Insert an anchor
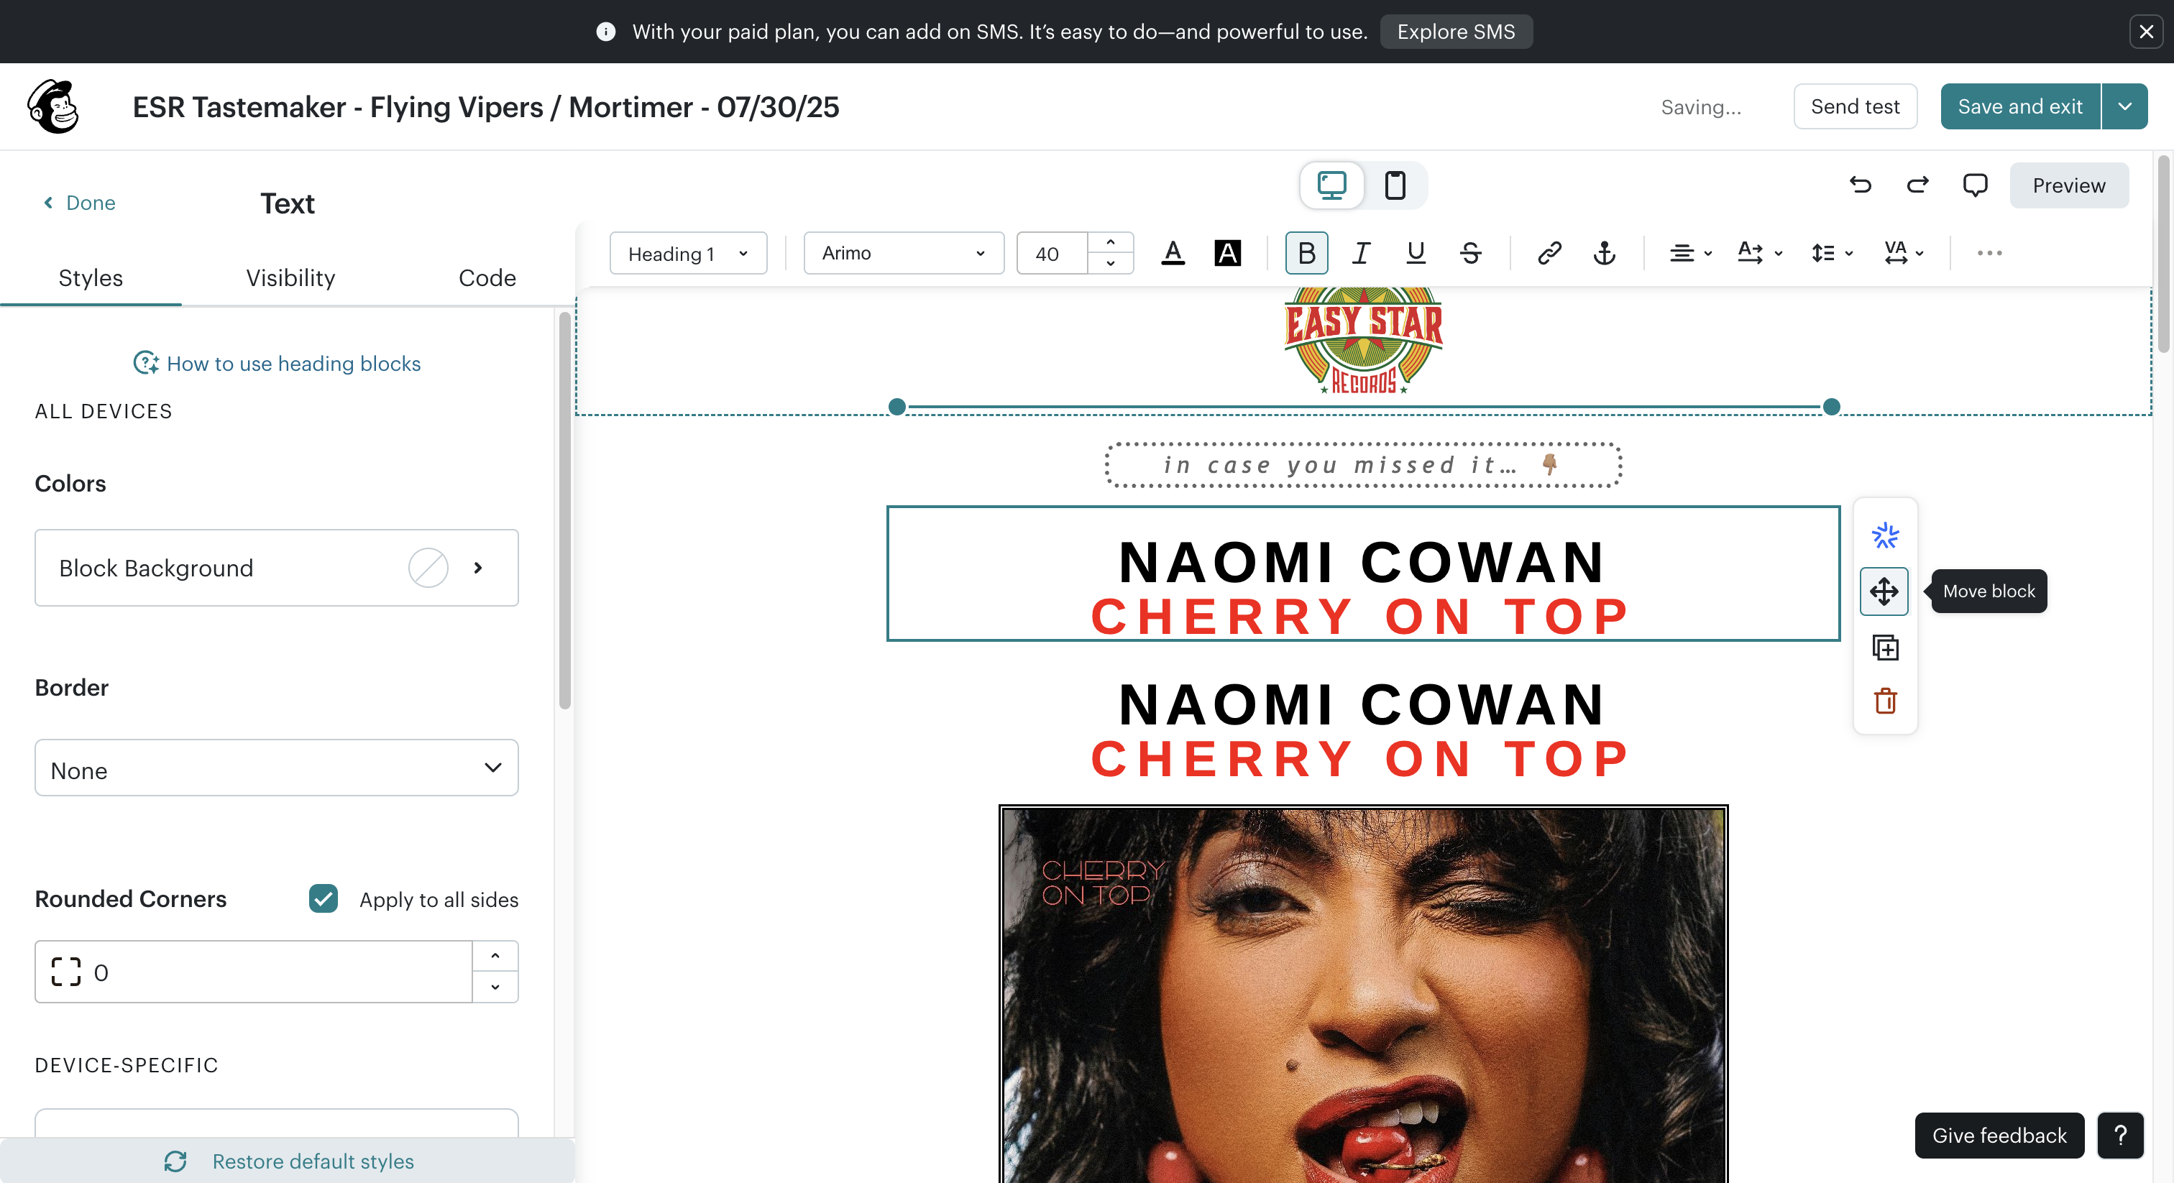The image size is (2174, 1183). tap(1605, 253)
